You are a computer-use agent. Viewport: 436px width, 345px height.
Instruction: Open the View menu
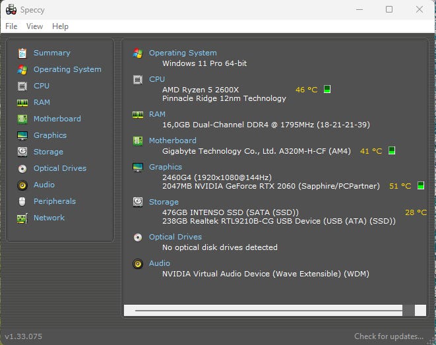34,26
